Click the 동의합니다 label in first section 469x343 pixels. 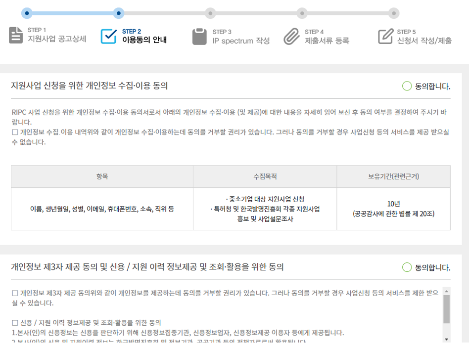(433, 86)
